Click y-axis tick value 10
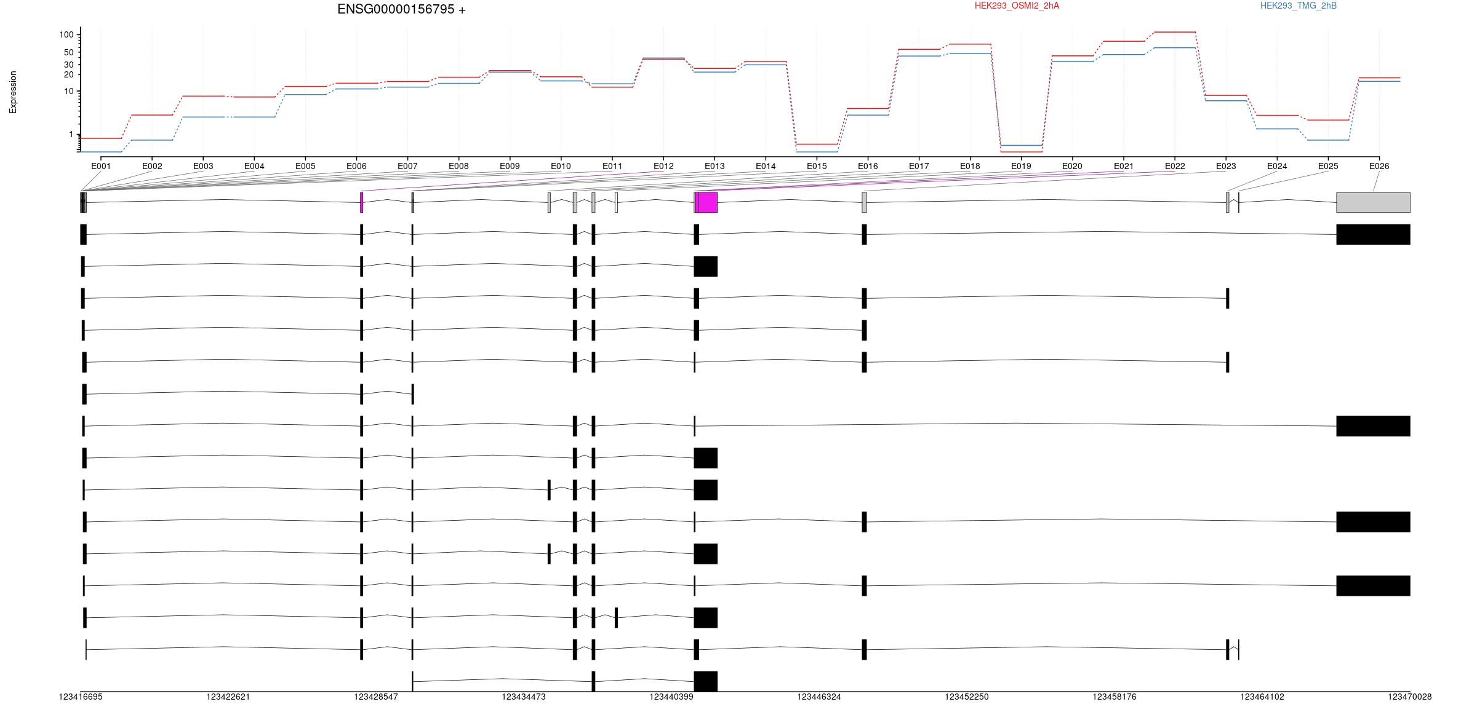Screen dimensions: 1477x707 coord(69,92)
